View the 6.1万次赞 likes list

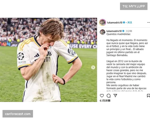tap(105, 100)
